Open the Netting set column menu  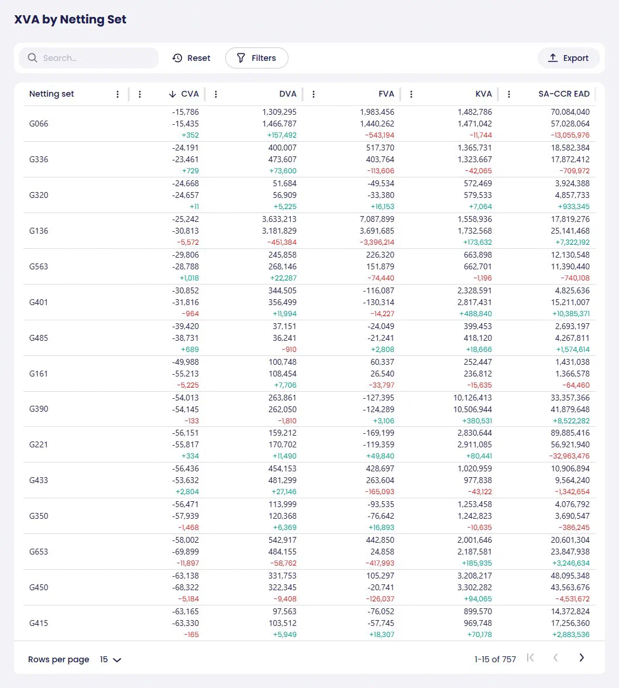pos(118,94)
